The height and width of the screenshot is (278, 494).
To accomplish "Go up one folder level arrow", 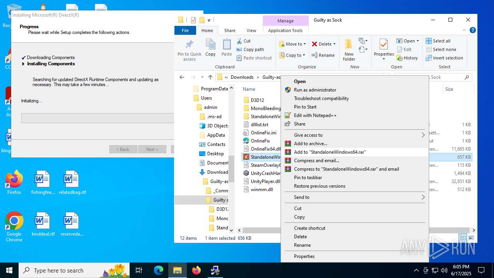I will [210, 77].
